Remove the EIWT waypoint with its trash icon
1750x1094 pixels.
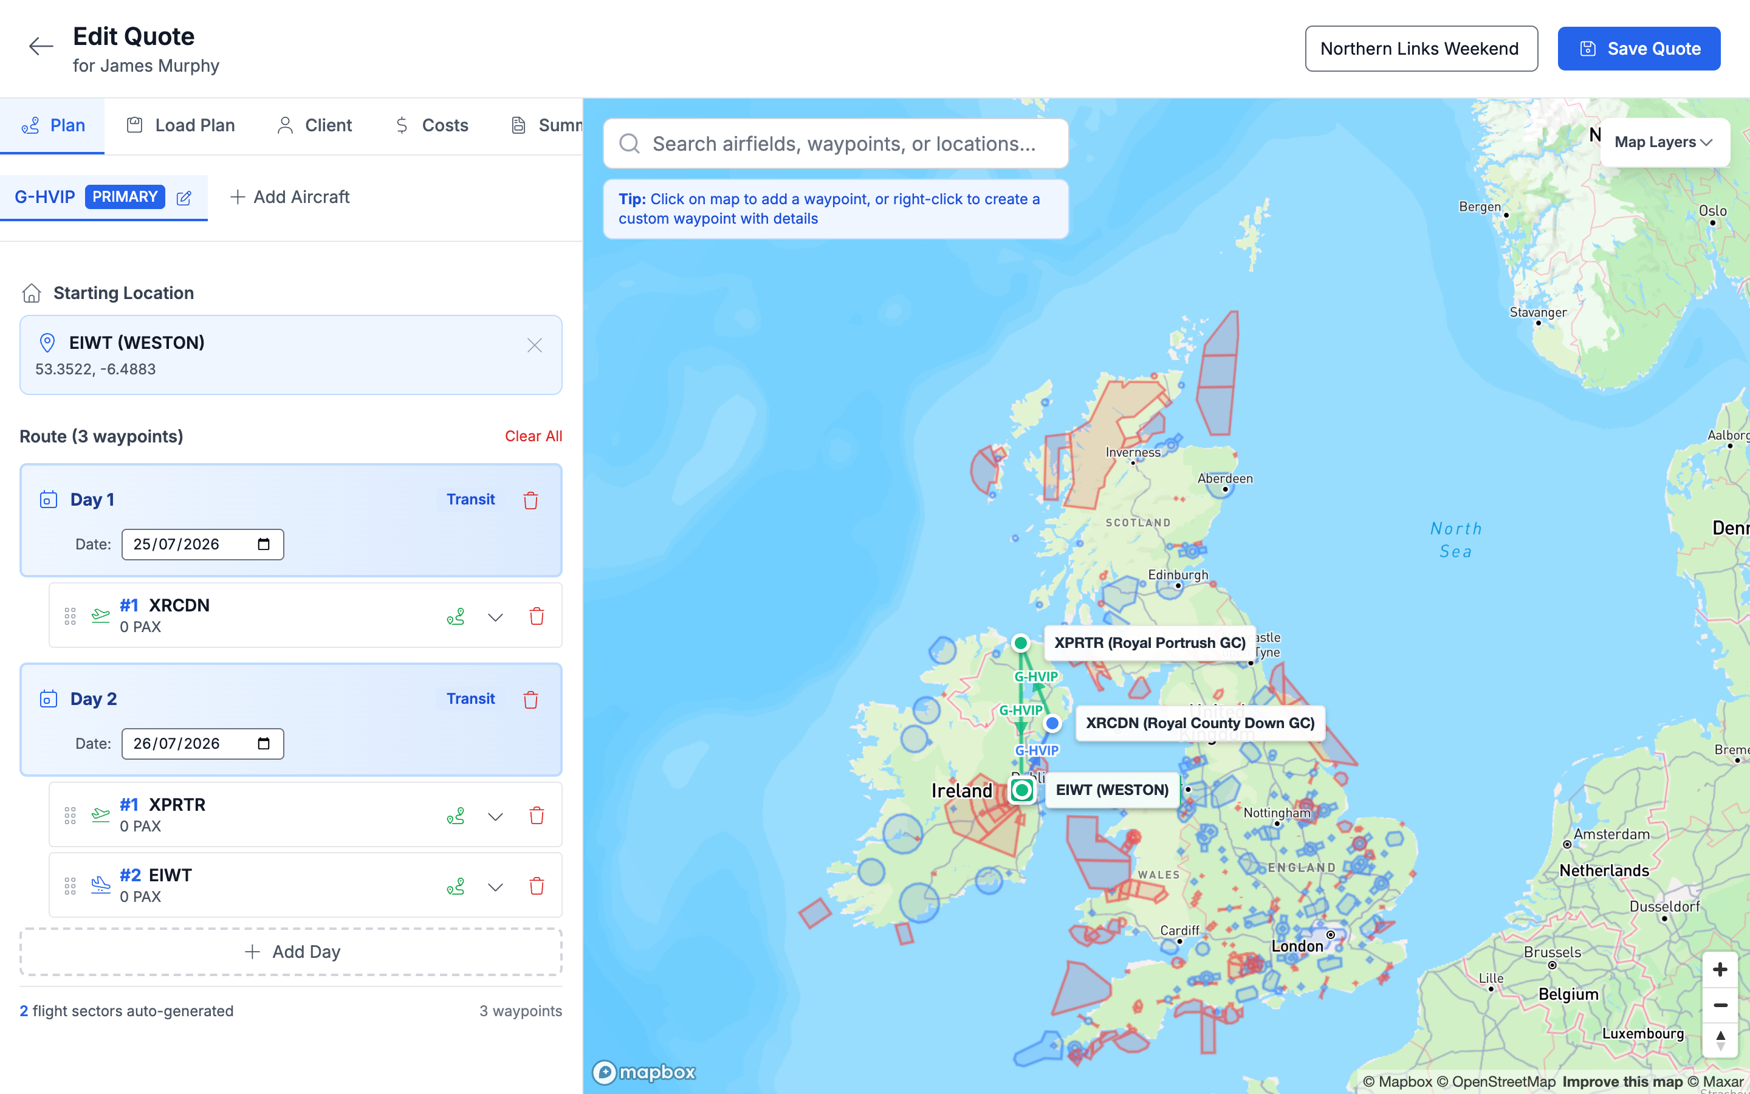(537, 886)
